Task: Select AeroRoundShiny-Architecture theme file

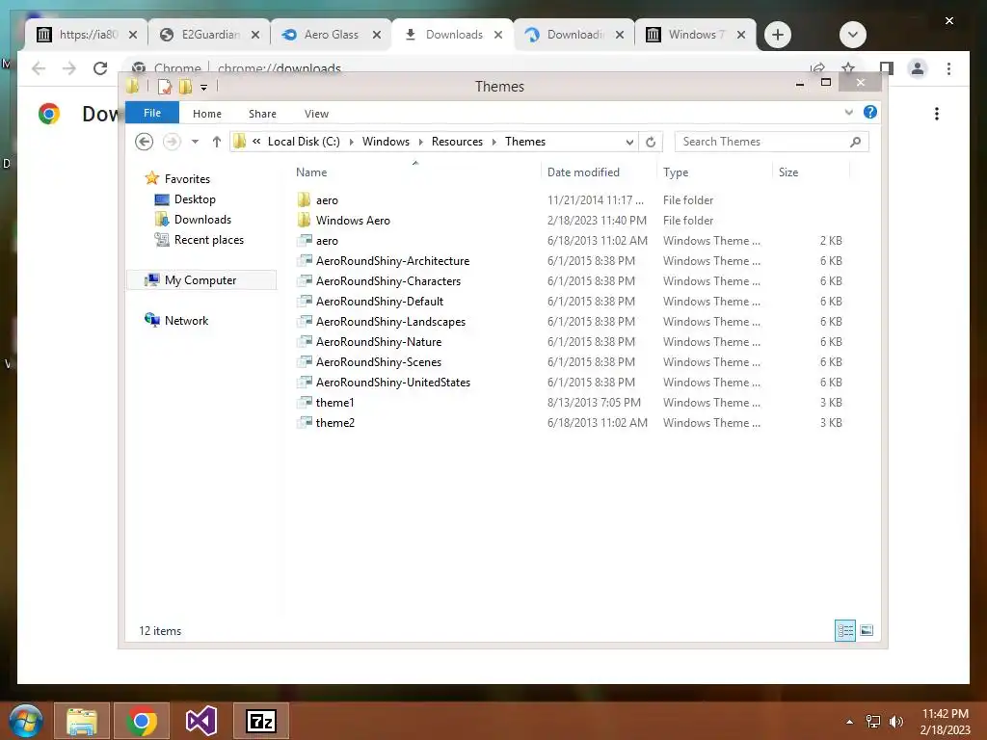Action: (x=392, y=260)
